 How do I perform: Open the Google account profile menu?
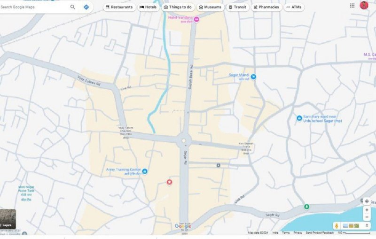click(364, 5)
